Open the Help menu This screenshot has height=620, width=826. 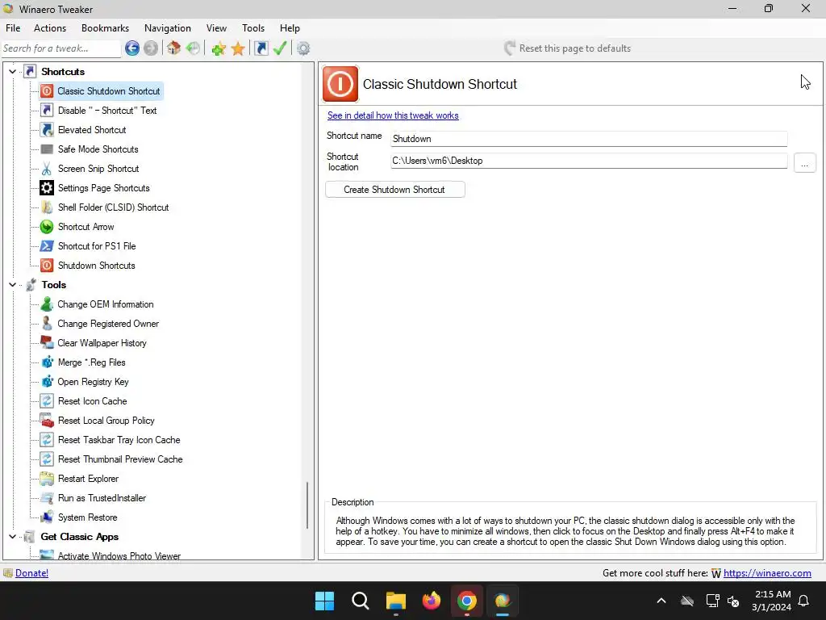click(290, 28)
